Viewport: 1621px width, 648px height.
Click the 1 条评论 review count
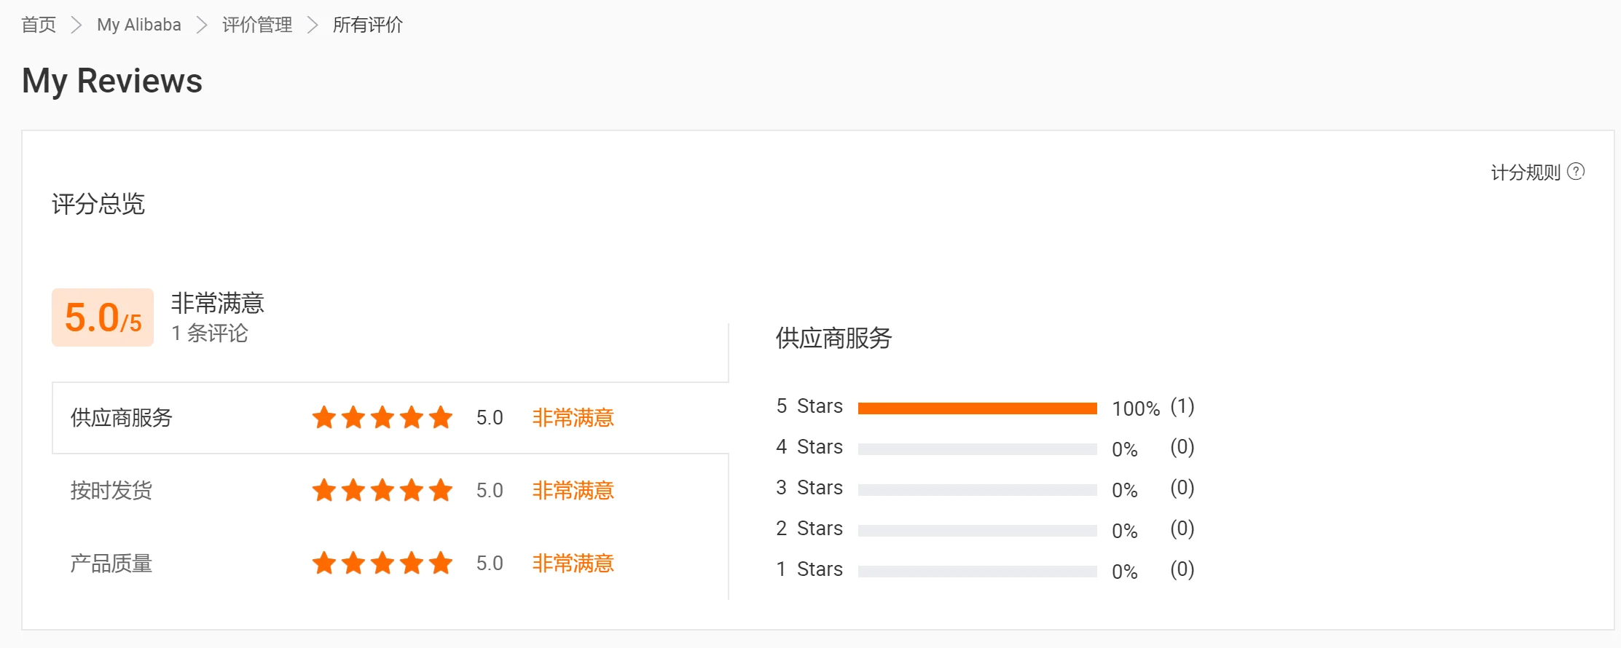(x=210, y=333)
